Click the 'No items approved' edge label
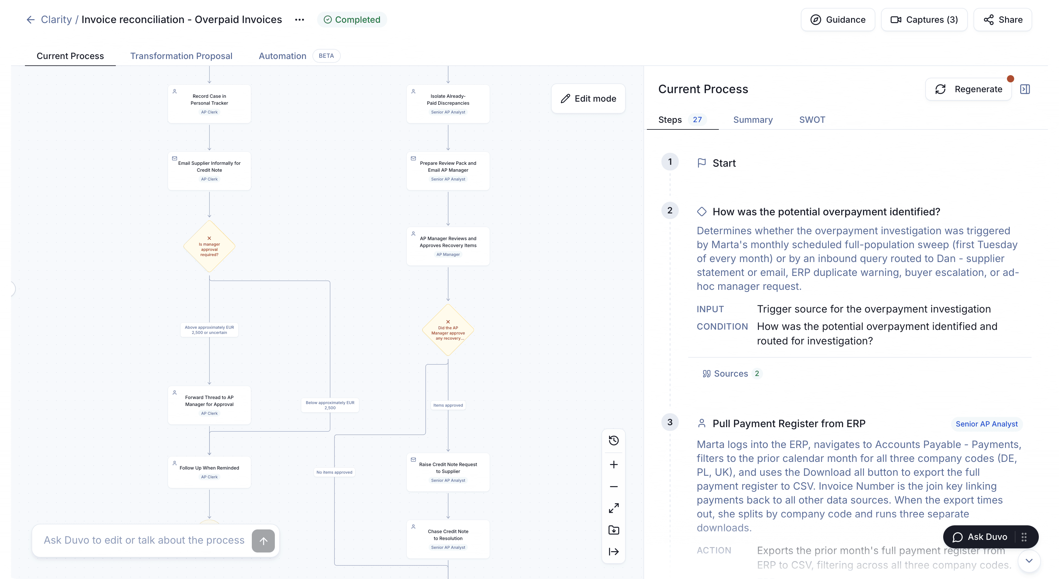Viewport: 1059px width, 579px height. 334,473
